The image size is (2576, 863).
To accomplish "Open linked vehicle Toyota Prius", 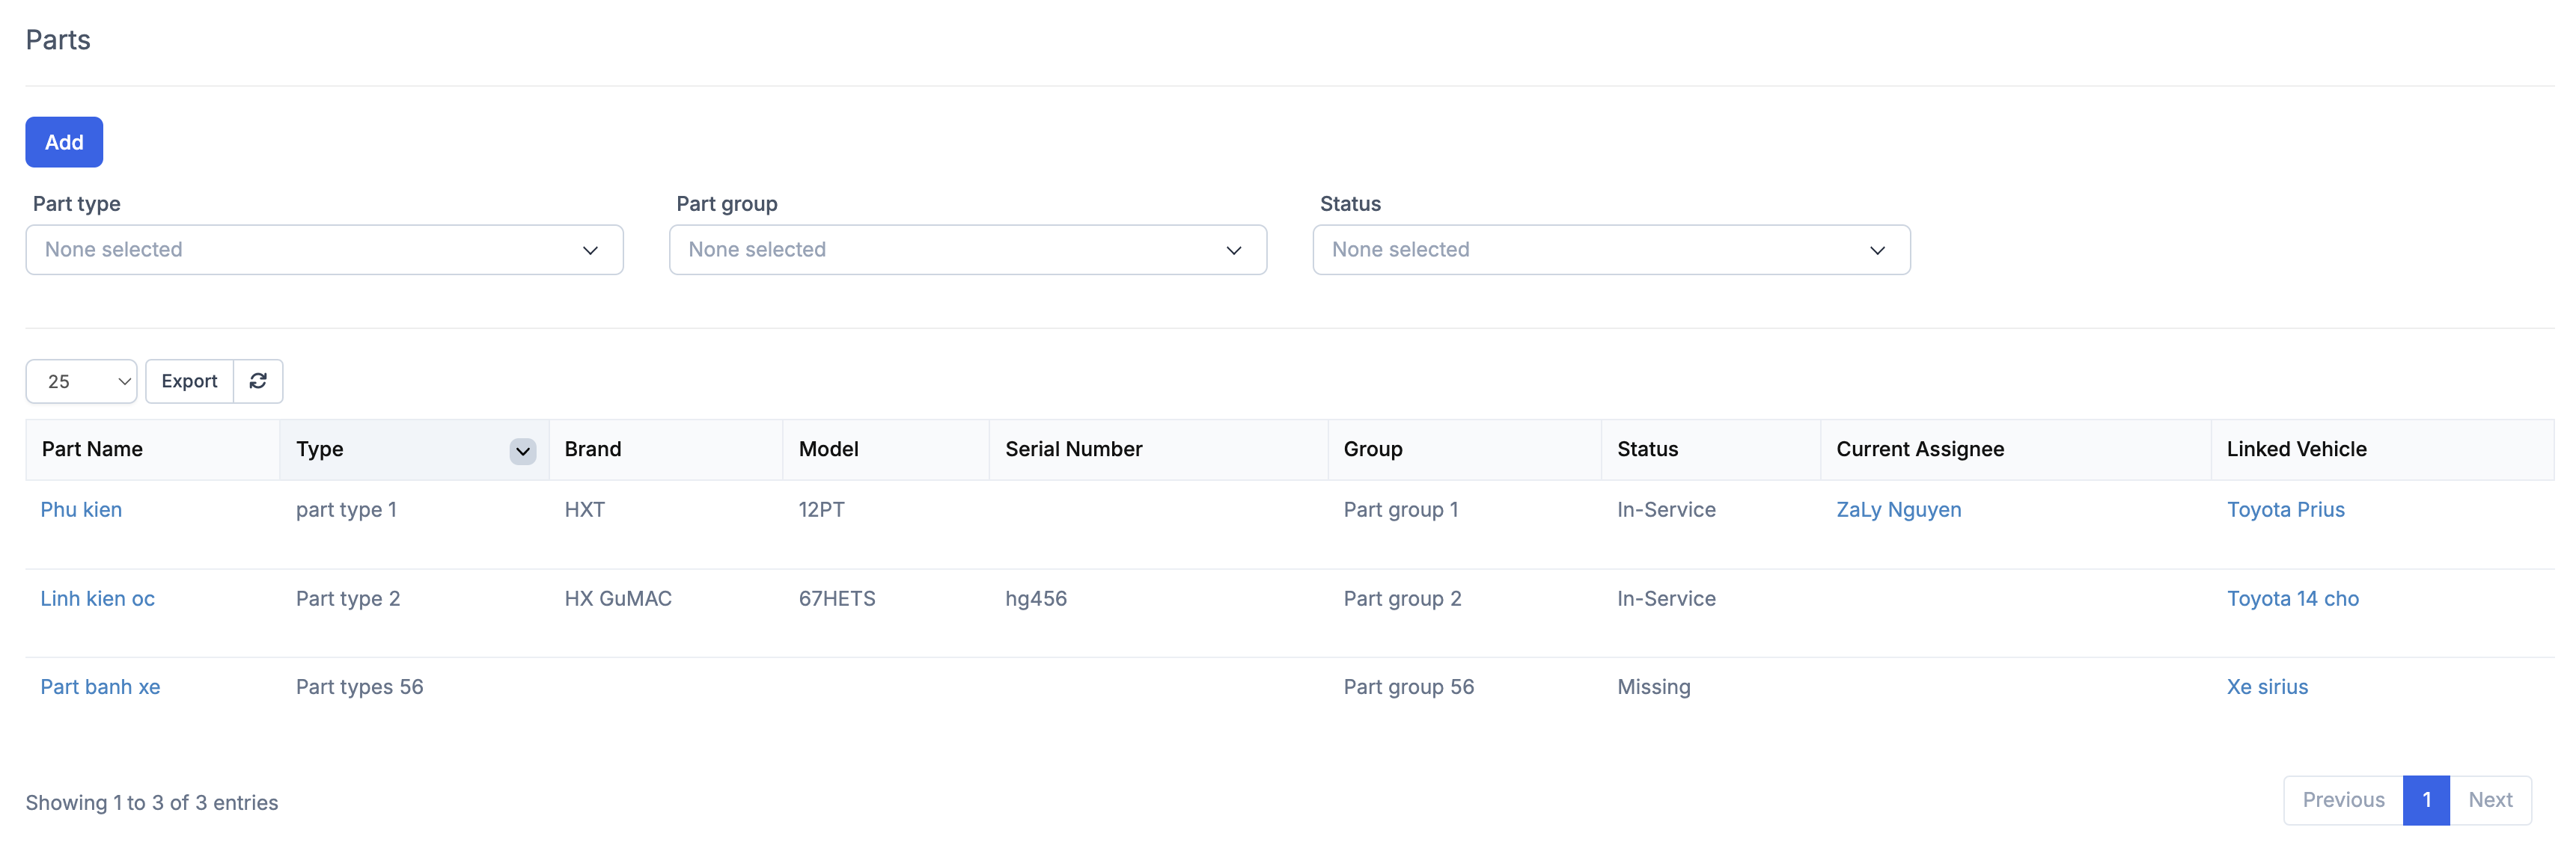I will (x=2285, y=509).
